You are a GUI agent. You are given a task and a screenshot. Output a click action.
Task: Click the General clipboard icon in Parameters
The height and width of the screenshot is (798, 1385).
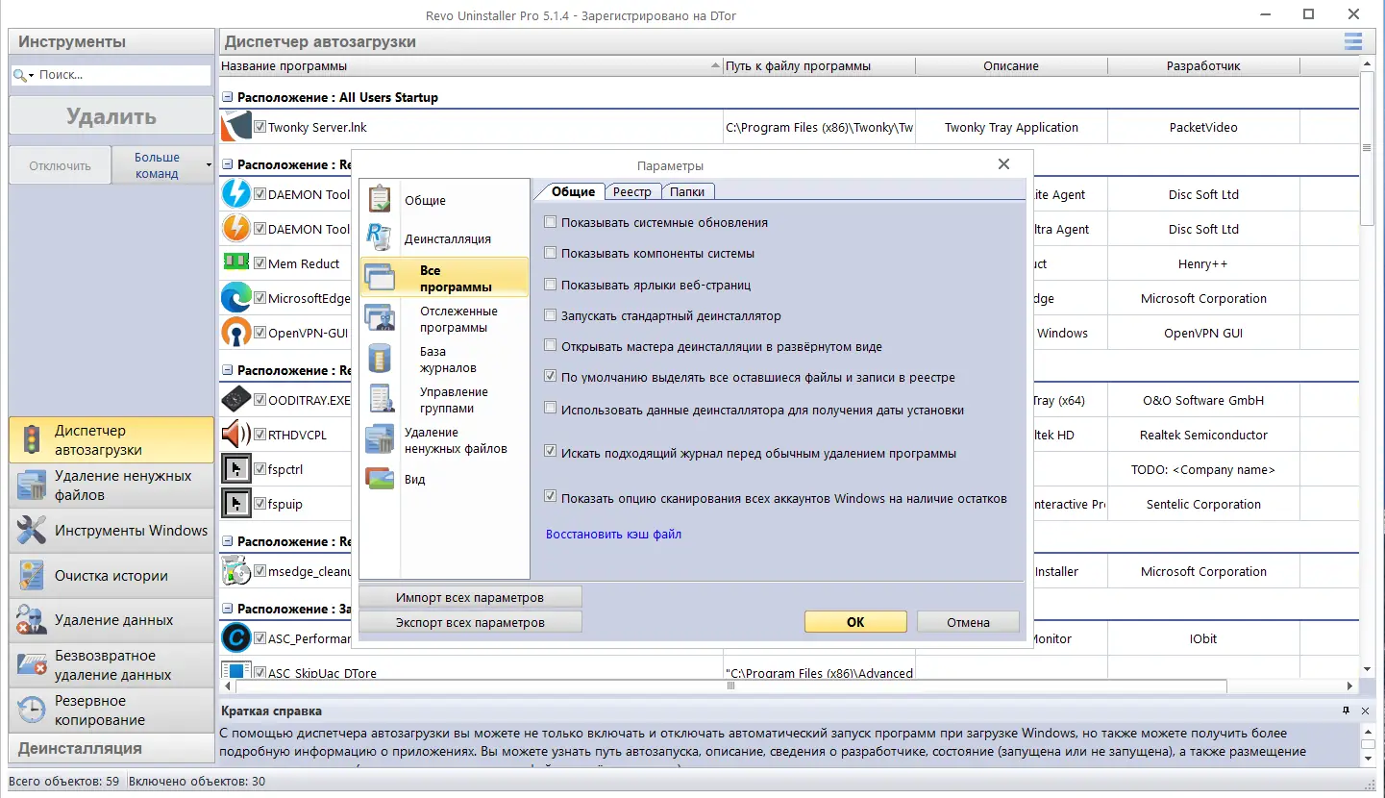pos(380,199)
